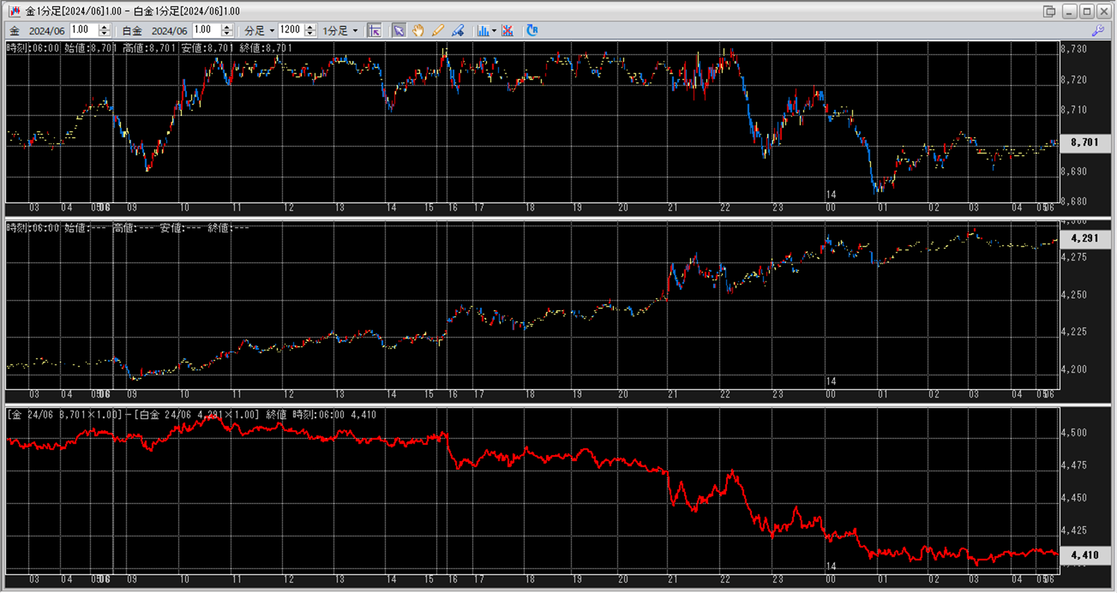This screenshot has width=1117, height=593.
Task: Open dropdown arrow beside bar chart icon
Action: click(x=494, y=31)
